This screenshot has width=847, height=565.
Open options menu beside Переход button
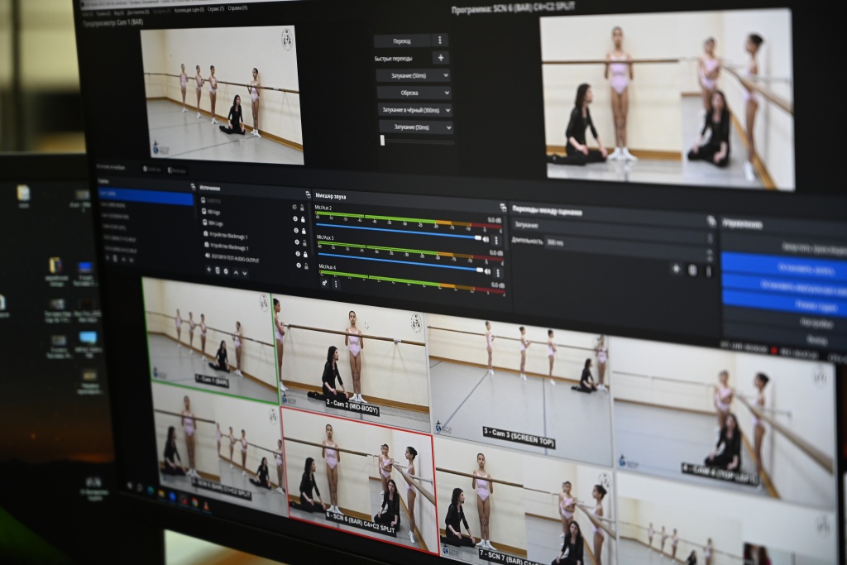click(440, 41)
